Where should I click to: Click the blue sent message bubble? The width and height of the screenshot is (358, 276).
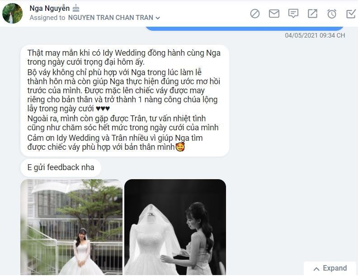pos(244,29)
